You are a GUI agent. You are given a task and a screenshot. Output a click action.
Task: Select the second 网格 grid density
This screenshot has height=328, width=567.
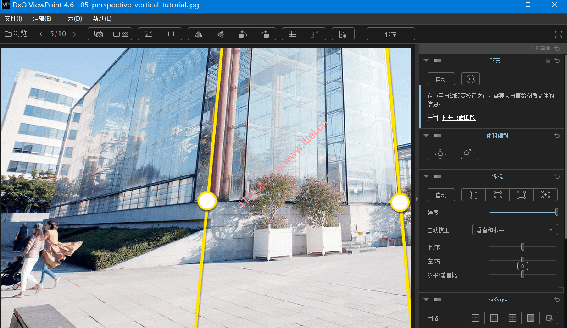point(494,318)
